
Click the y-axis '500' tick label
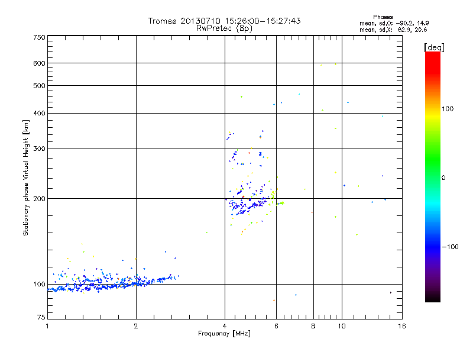click(x=40, y=86)
